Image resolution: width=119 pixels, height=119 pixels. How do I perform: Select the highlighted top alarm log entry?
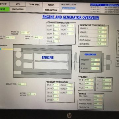coord(104,5)
